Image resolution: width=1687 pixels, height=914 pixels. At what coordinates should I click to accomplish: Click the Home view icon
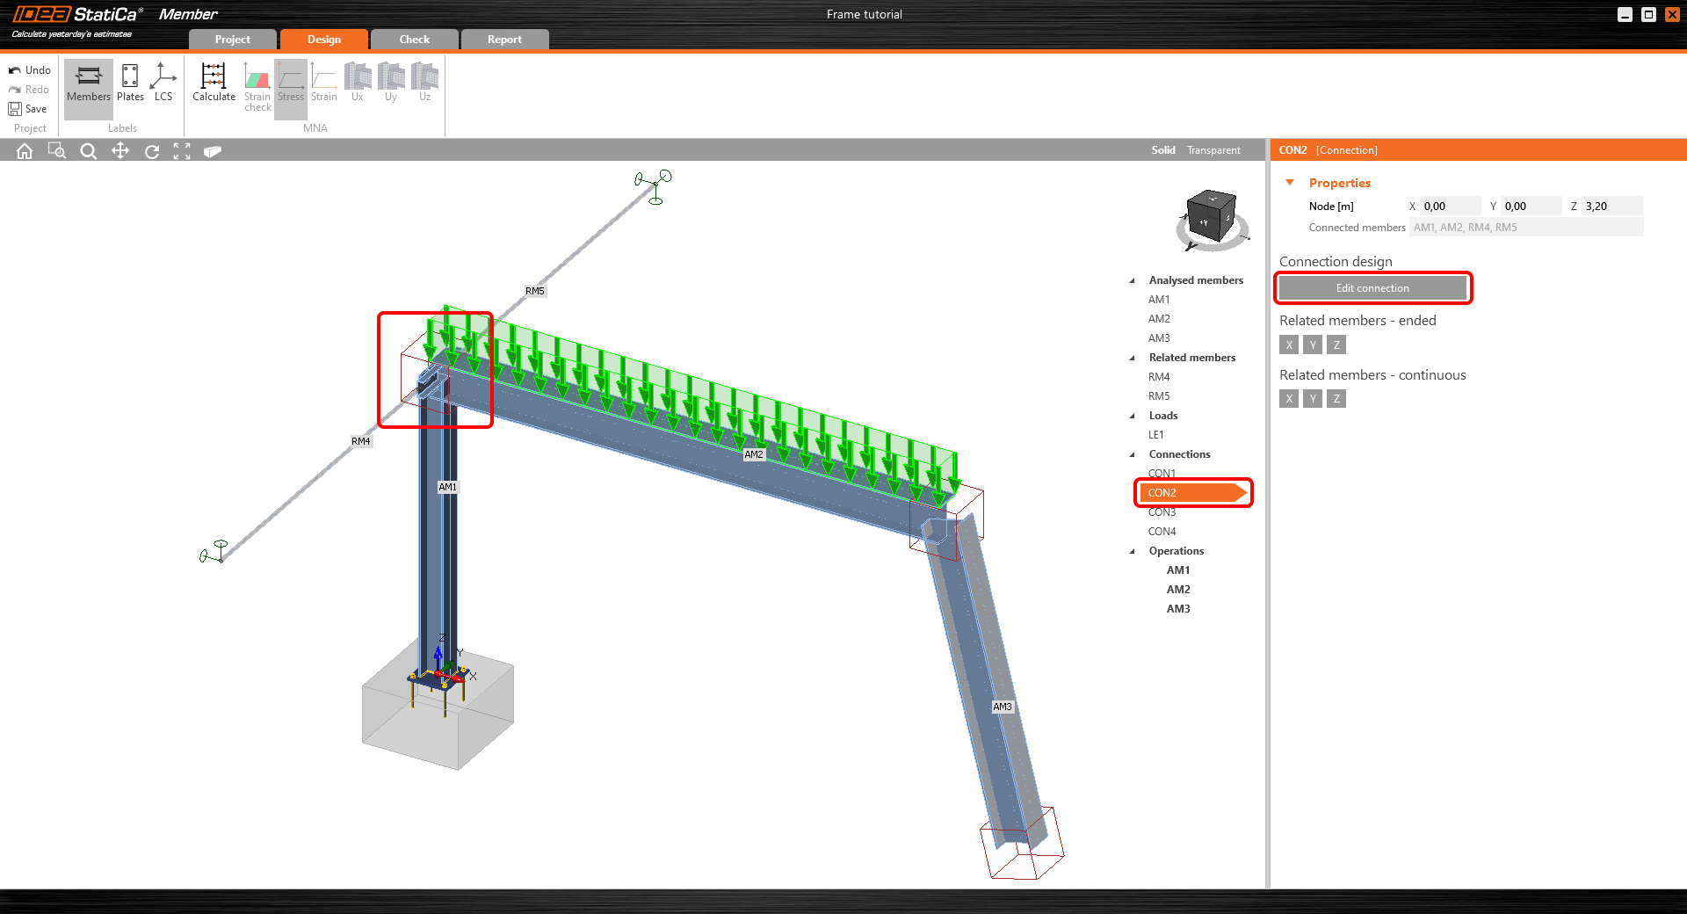[x=25, y=151]
